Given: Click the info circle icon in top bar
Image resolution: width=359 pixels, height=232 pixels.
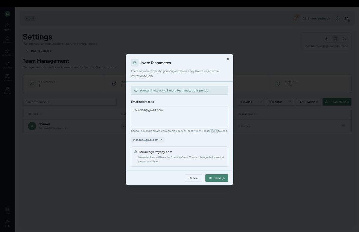Looking at the screenshot, I should point(337,19).
